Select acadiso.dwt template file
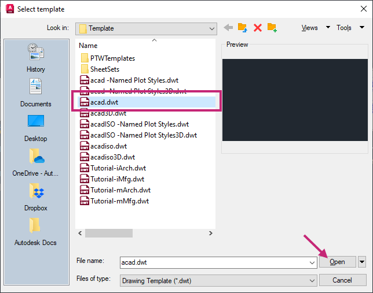Viewport: 373px width, 293px height. [104, 146]
